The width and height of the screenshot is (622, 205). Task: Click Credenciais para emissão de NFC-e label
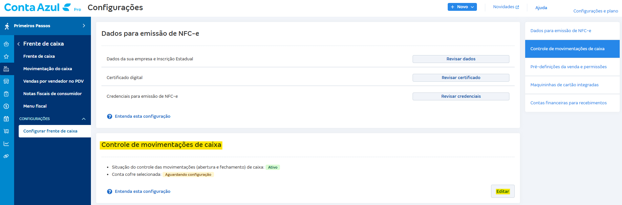[x=142, y=96]
